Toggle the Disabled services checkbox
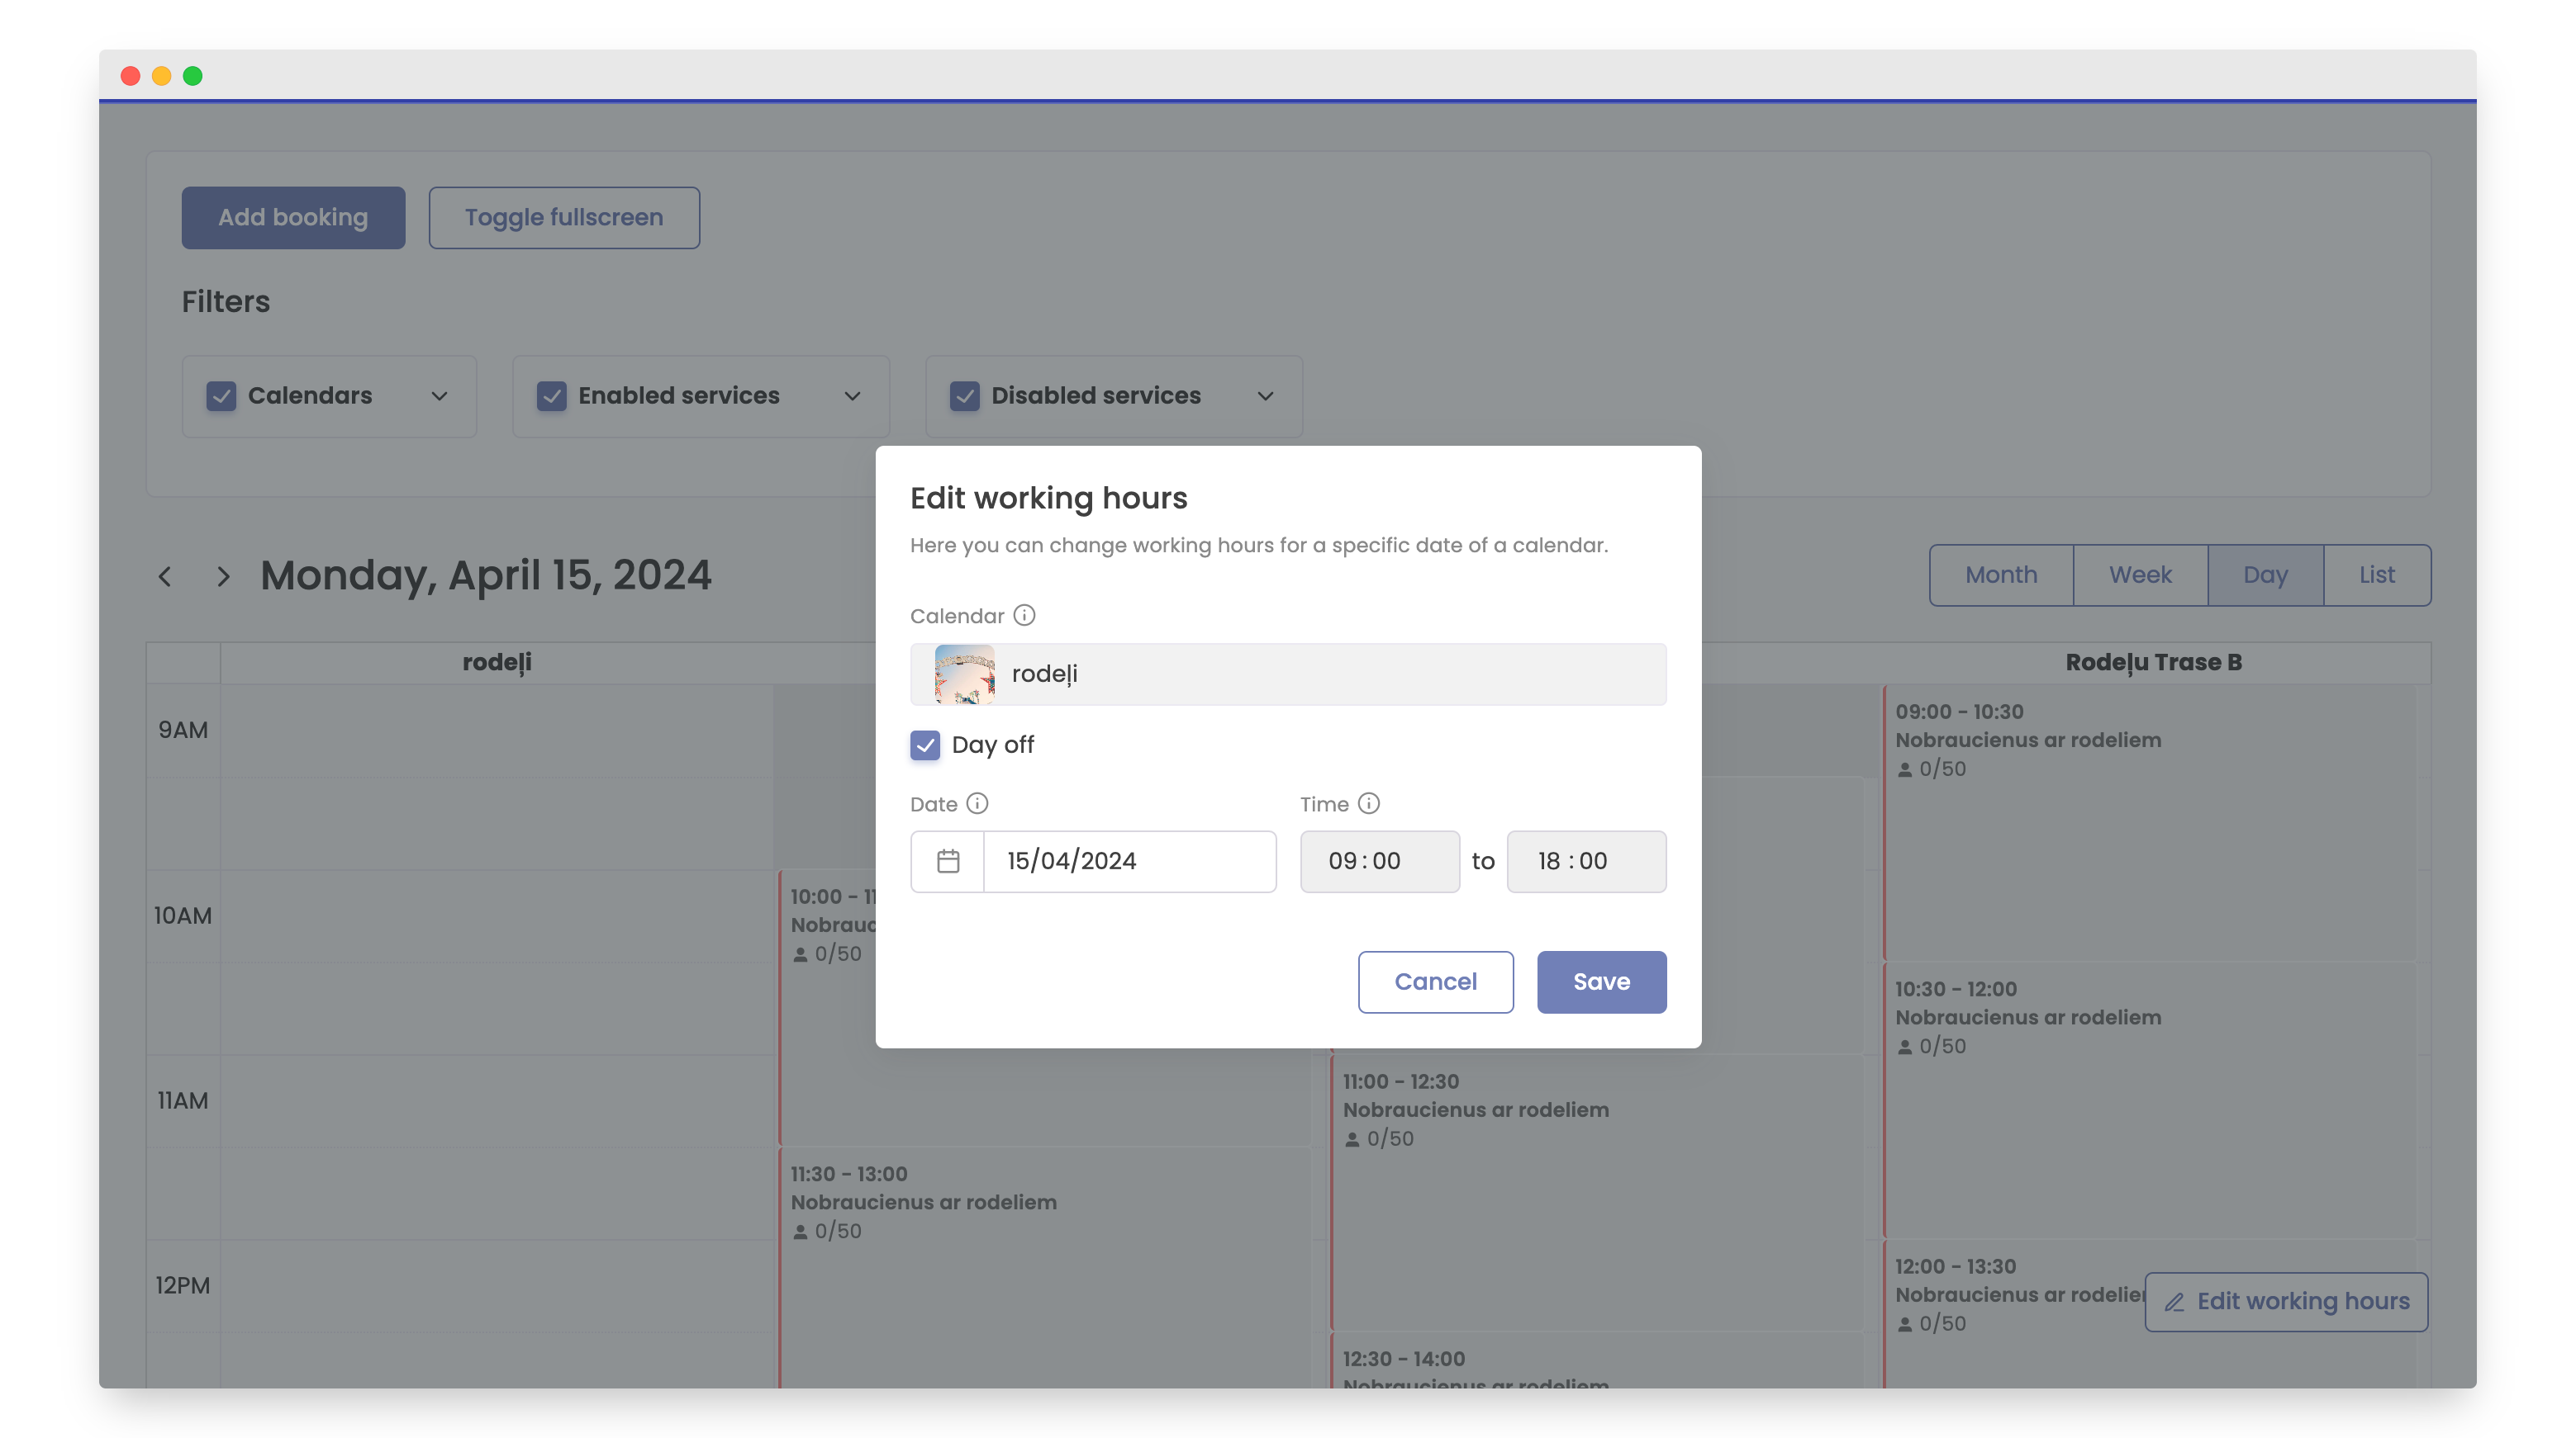 pos(964,395)
